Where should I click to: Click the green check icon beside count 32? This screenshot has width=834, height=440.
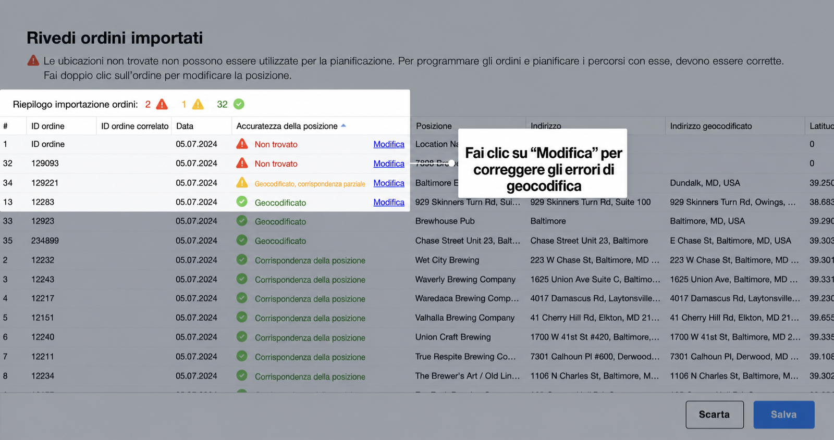click(x=239, y=104)
